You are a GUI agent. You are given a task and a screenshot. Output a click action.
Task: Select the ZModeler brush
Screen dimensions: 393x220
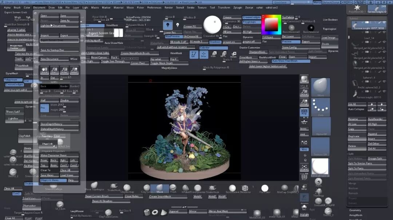pyautogui.click(x=245, y=188)
